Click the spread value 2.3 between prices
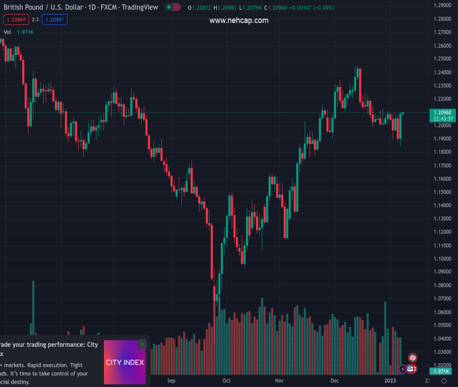 (35, 20)
